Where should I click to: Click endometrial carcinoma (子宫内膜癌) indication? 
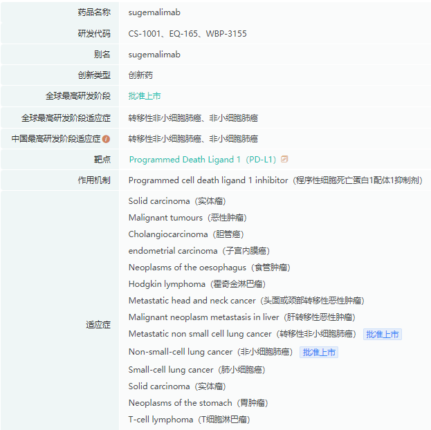199,250
